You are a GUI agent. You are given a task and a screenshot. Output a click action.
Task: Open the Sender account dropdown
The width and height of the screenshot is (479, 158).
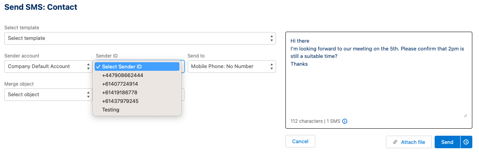pyautogui.click(x=48, y=66)
